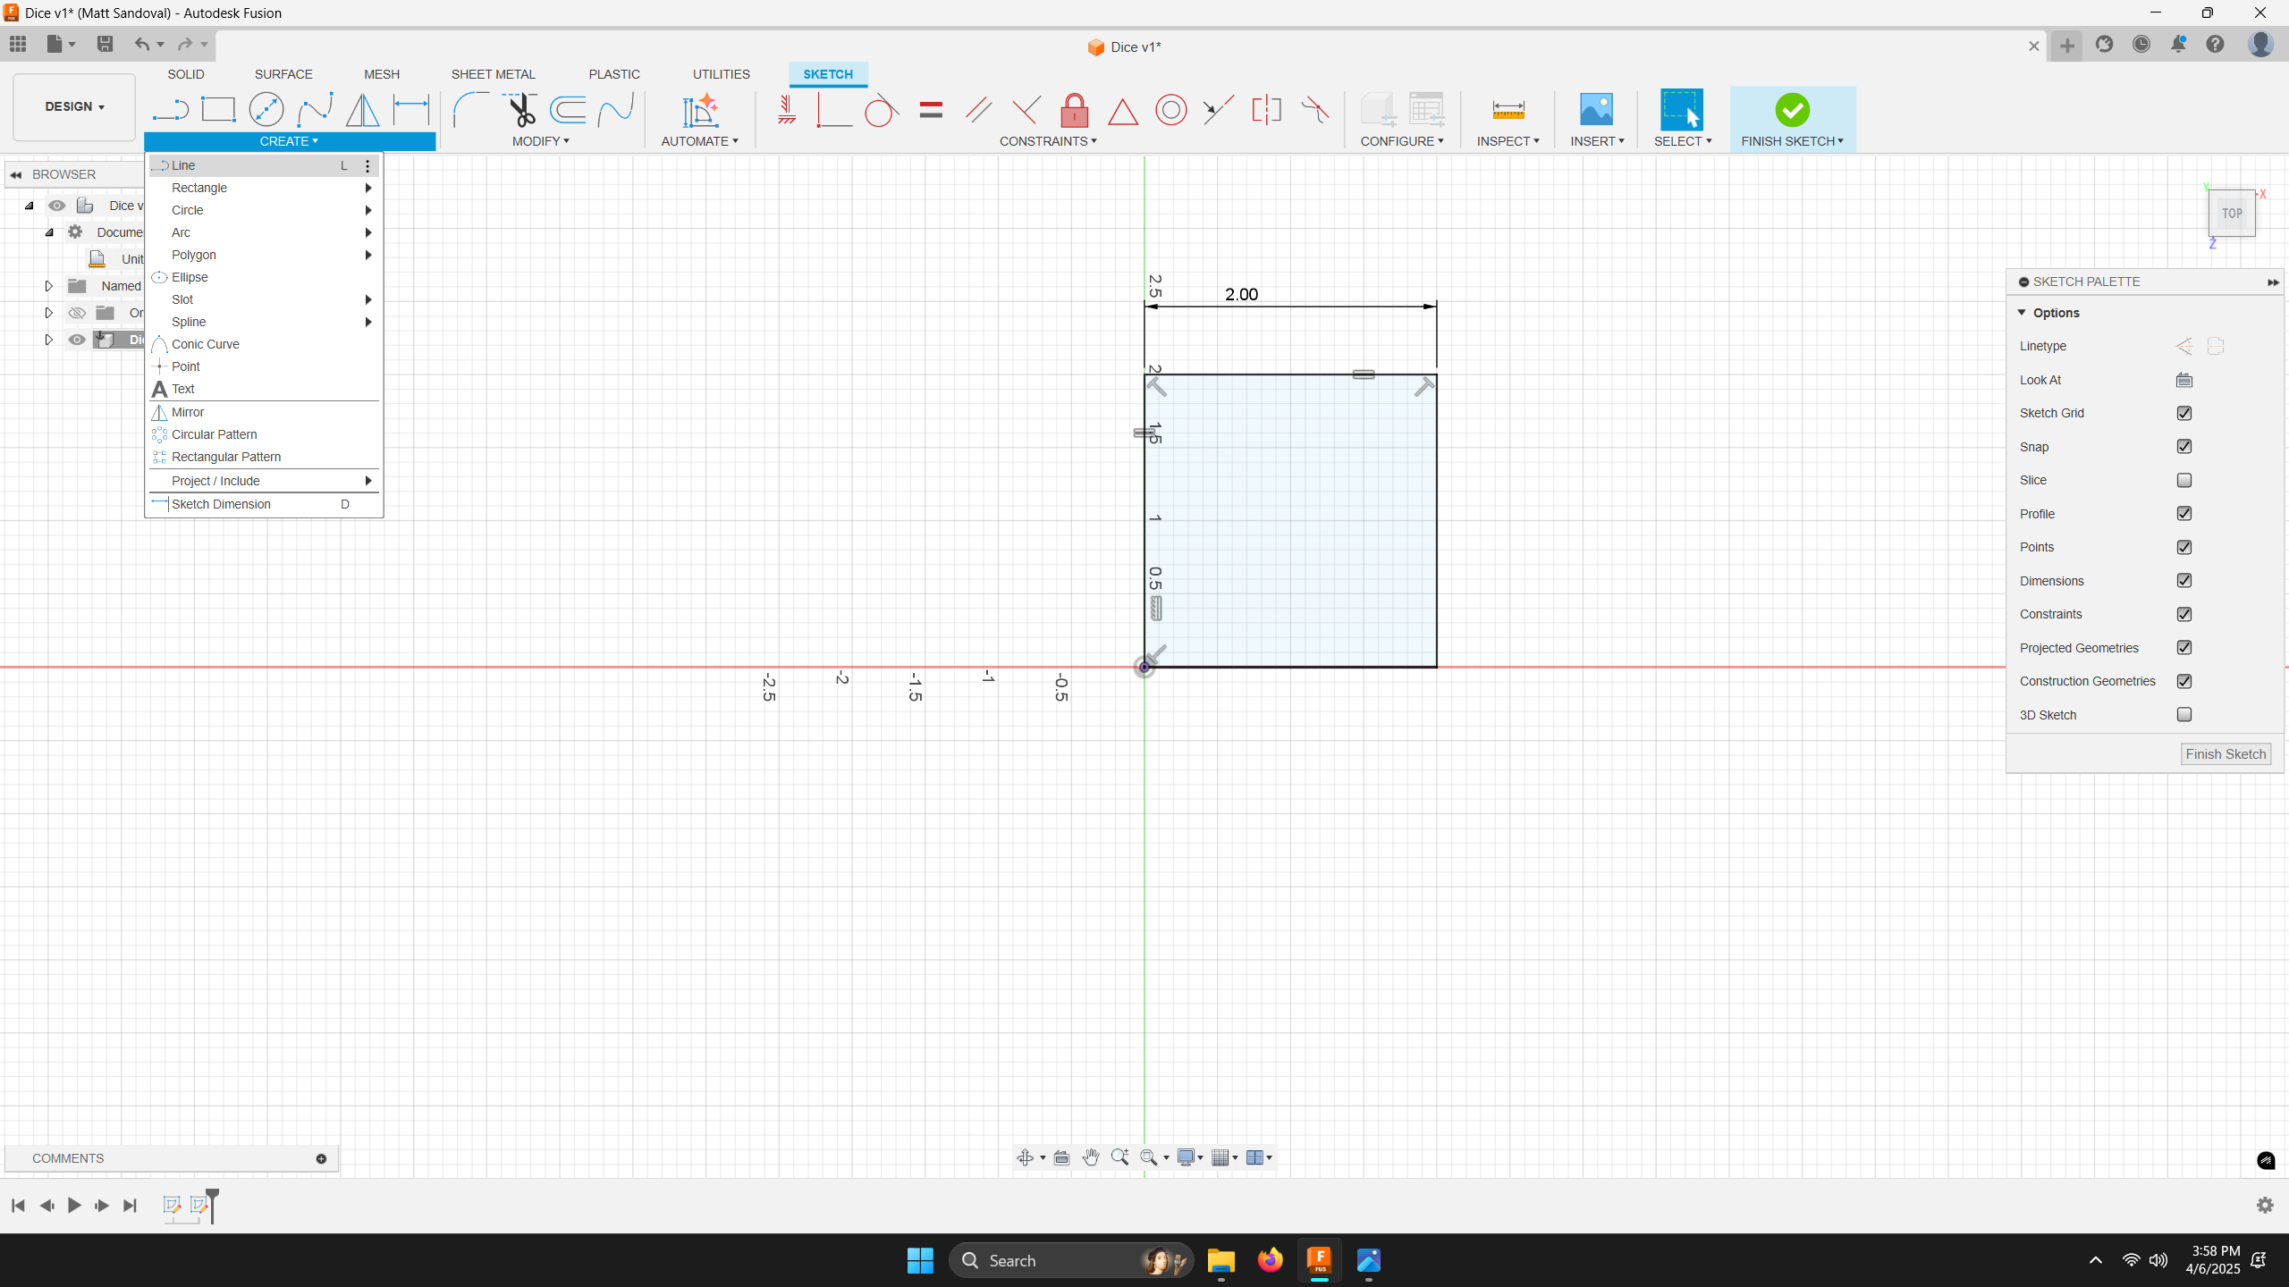
Task: Select the Mirror tool icon in toolbar
Action: tap(362, 110)
